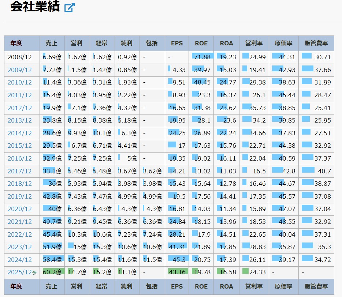Click the top ROE column header
342x297 pixels.
click(201, 43)
